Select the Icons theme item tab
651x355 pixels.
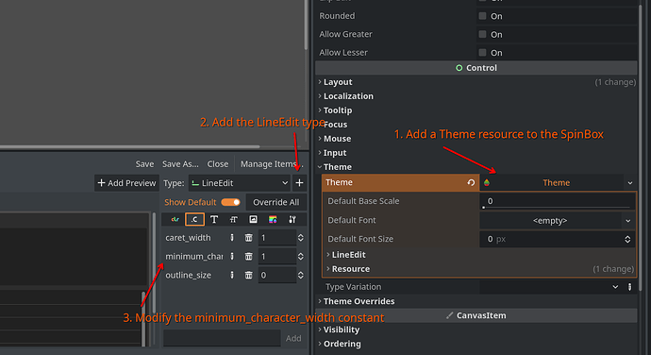click(x=253, y=219)
